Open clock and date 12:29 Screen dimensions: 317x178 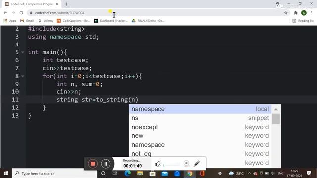tap(294, 173)
